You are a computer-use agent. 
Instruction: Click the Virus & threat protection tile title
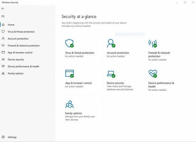click(79, 53)
